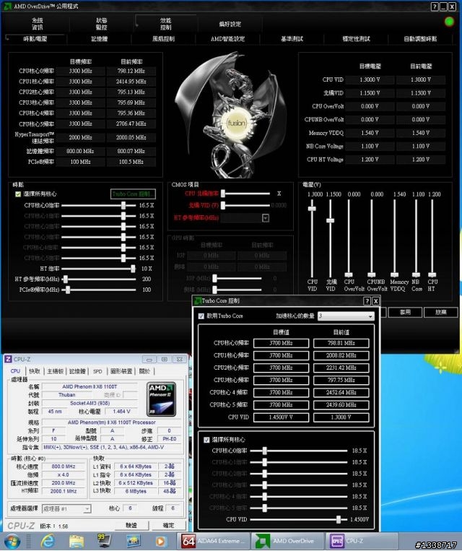Image resolution: width=462 pixels, height=551 pixels.
Task: Open the 基準測試 sub-tab
Action: coord(292,39)
